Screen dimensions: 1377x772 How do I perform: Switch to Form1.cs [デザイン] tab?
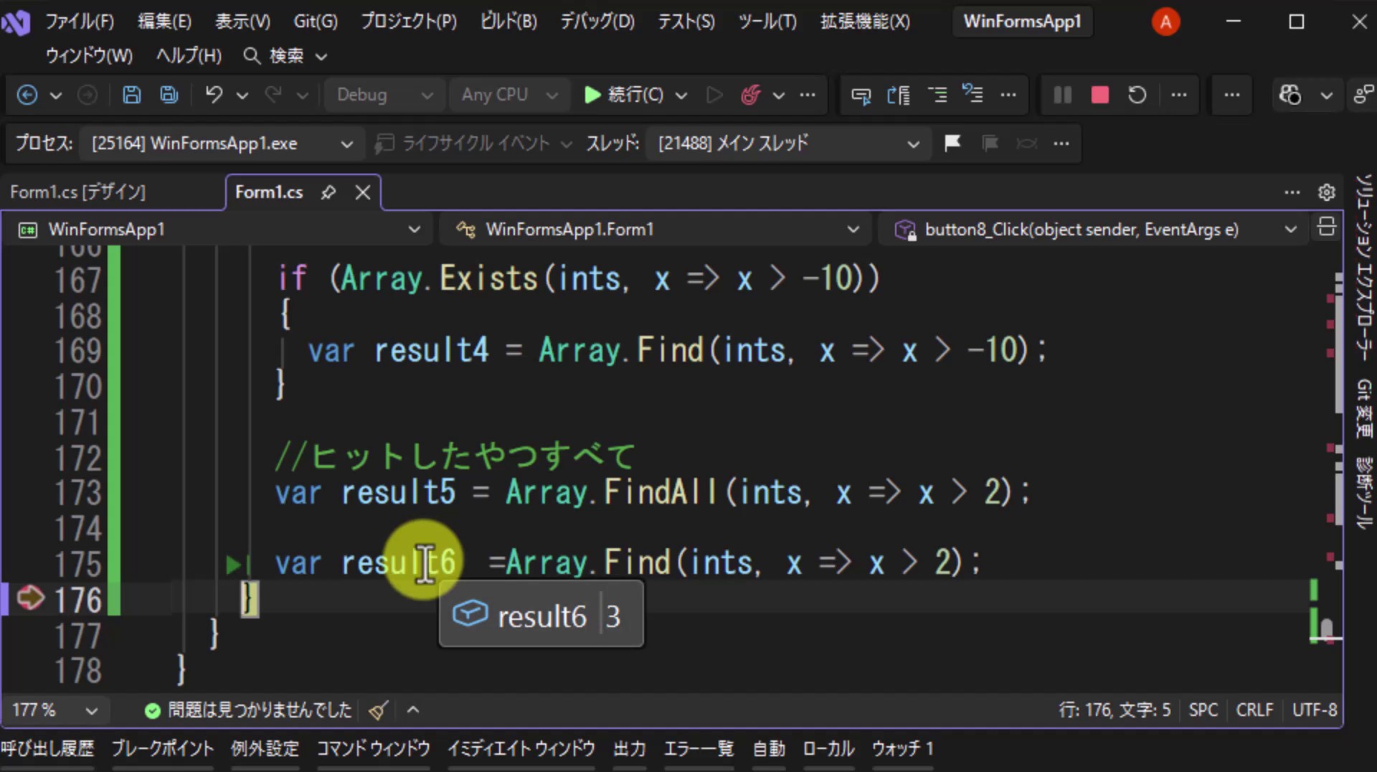[77, 192]
